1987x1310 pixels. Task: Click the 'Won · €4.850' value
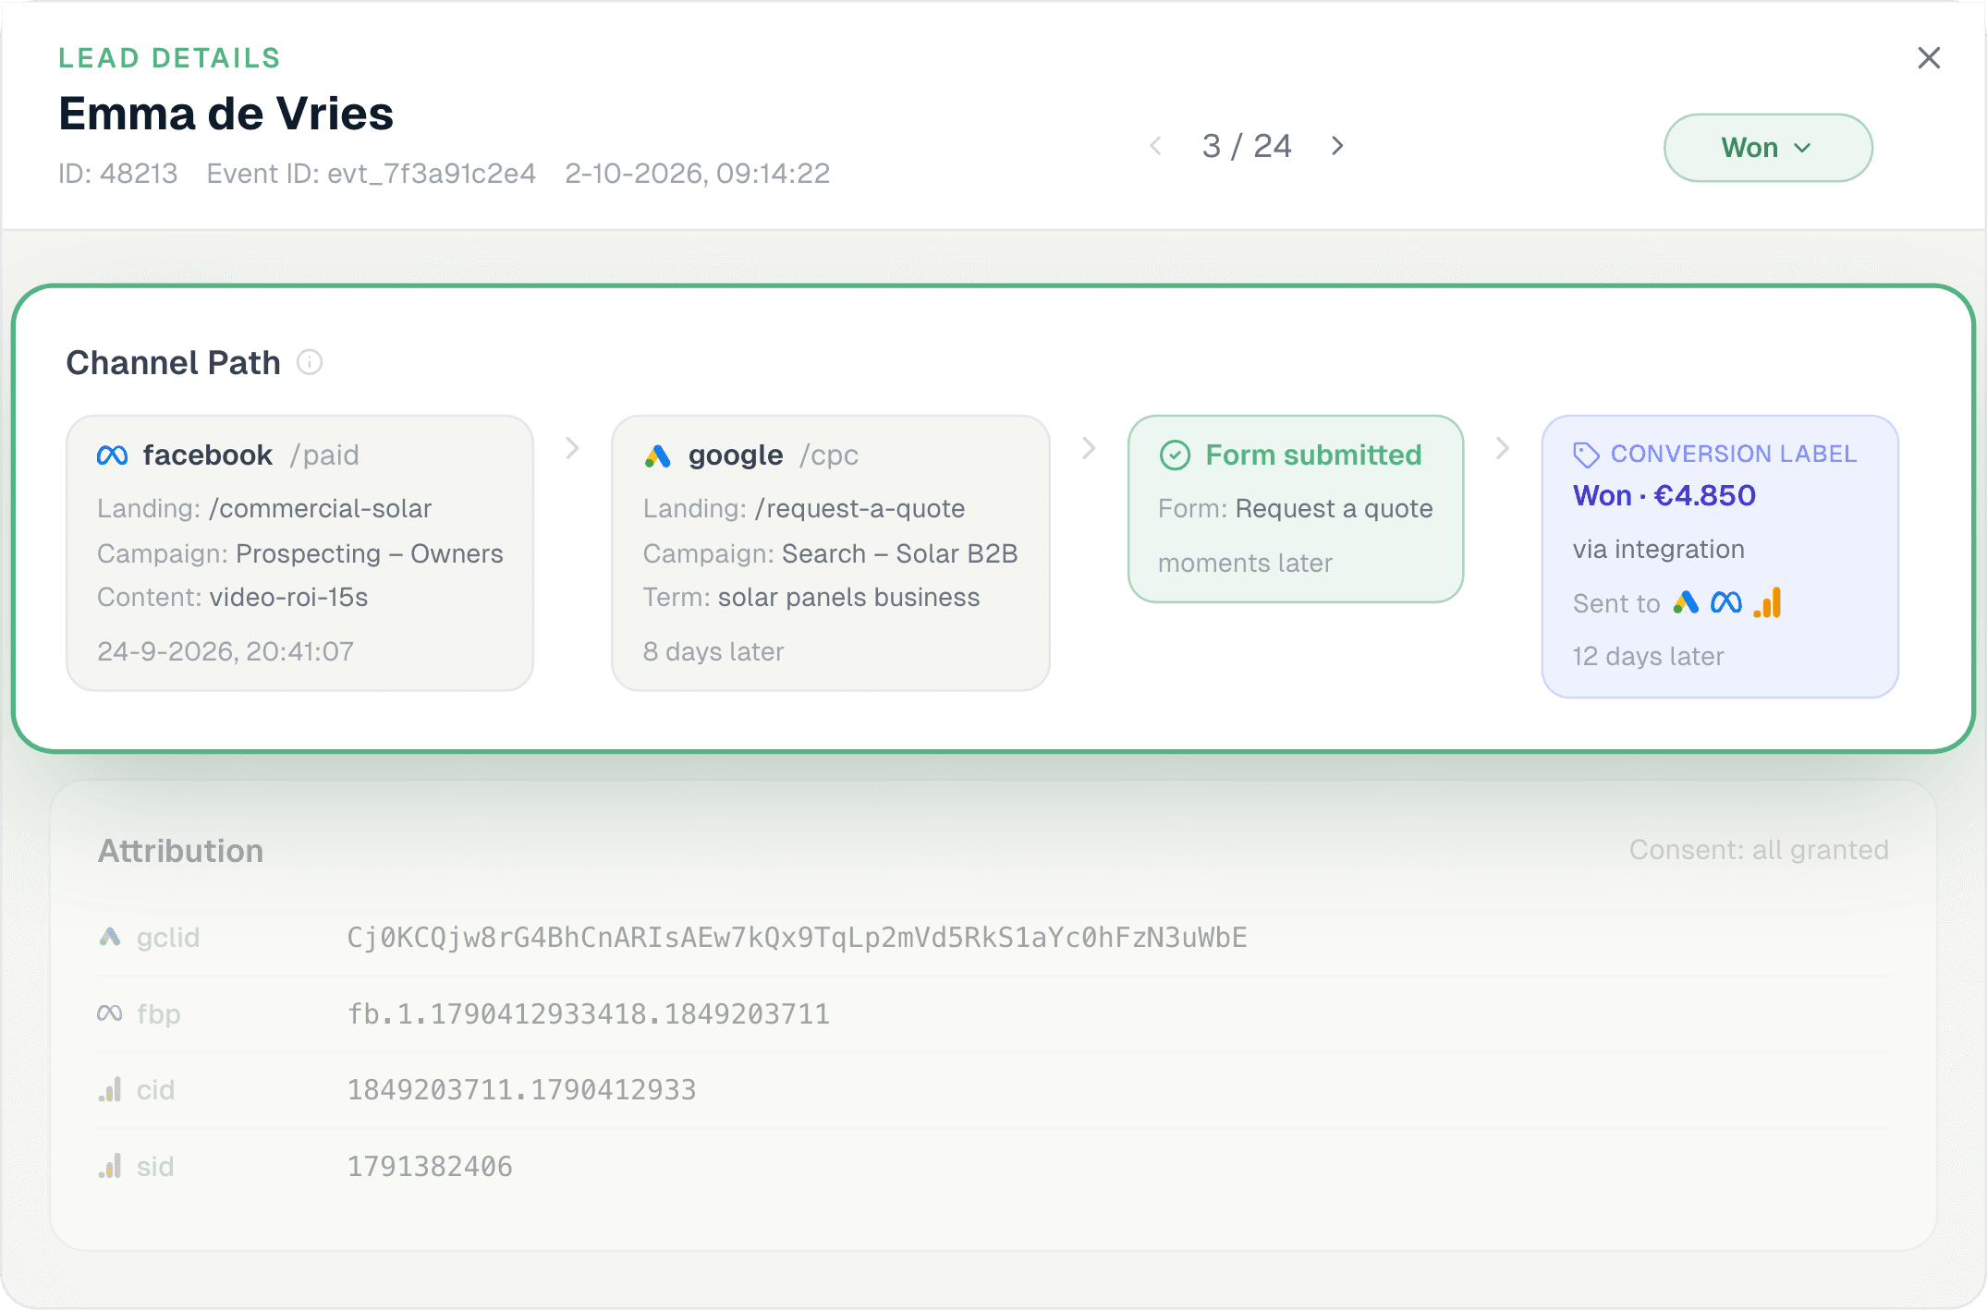[1664, 496]
